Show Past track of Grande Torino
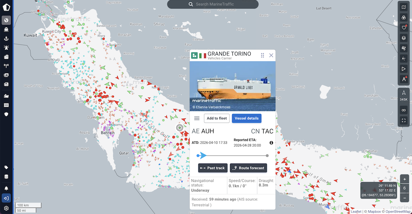 (x=213, y=168)
